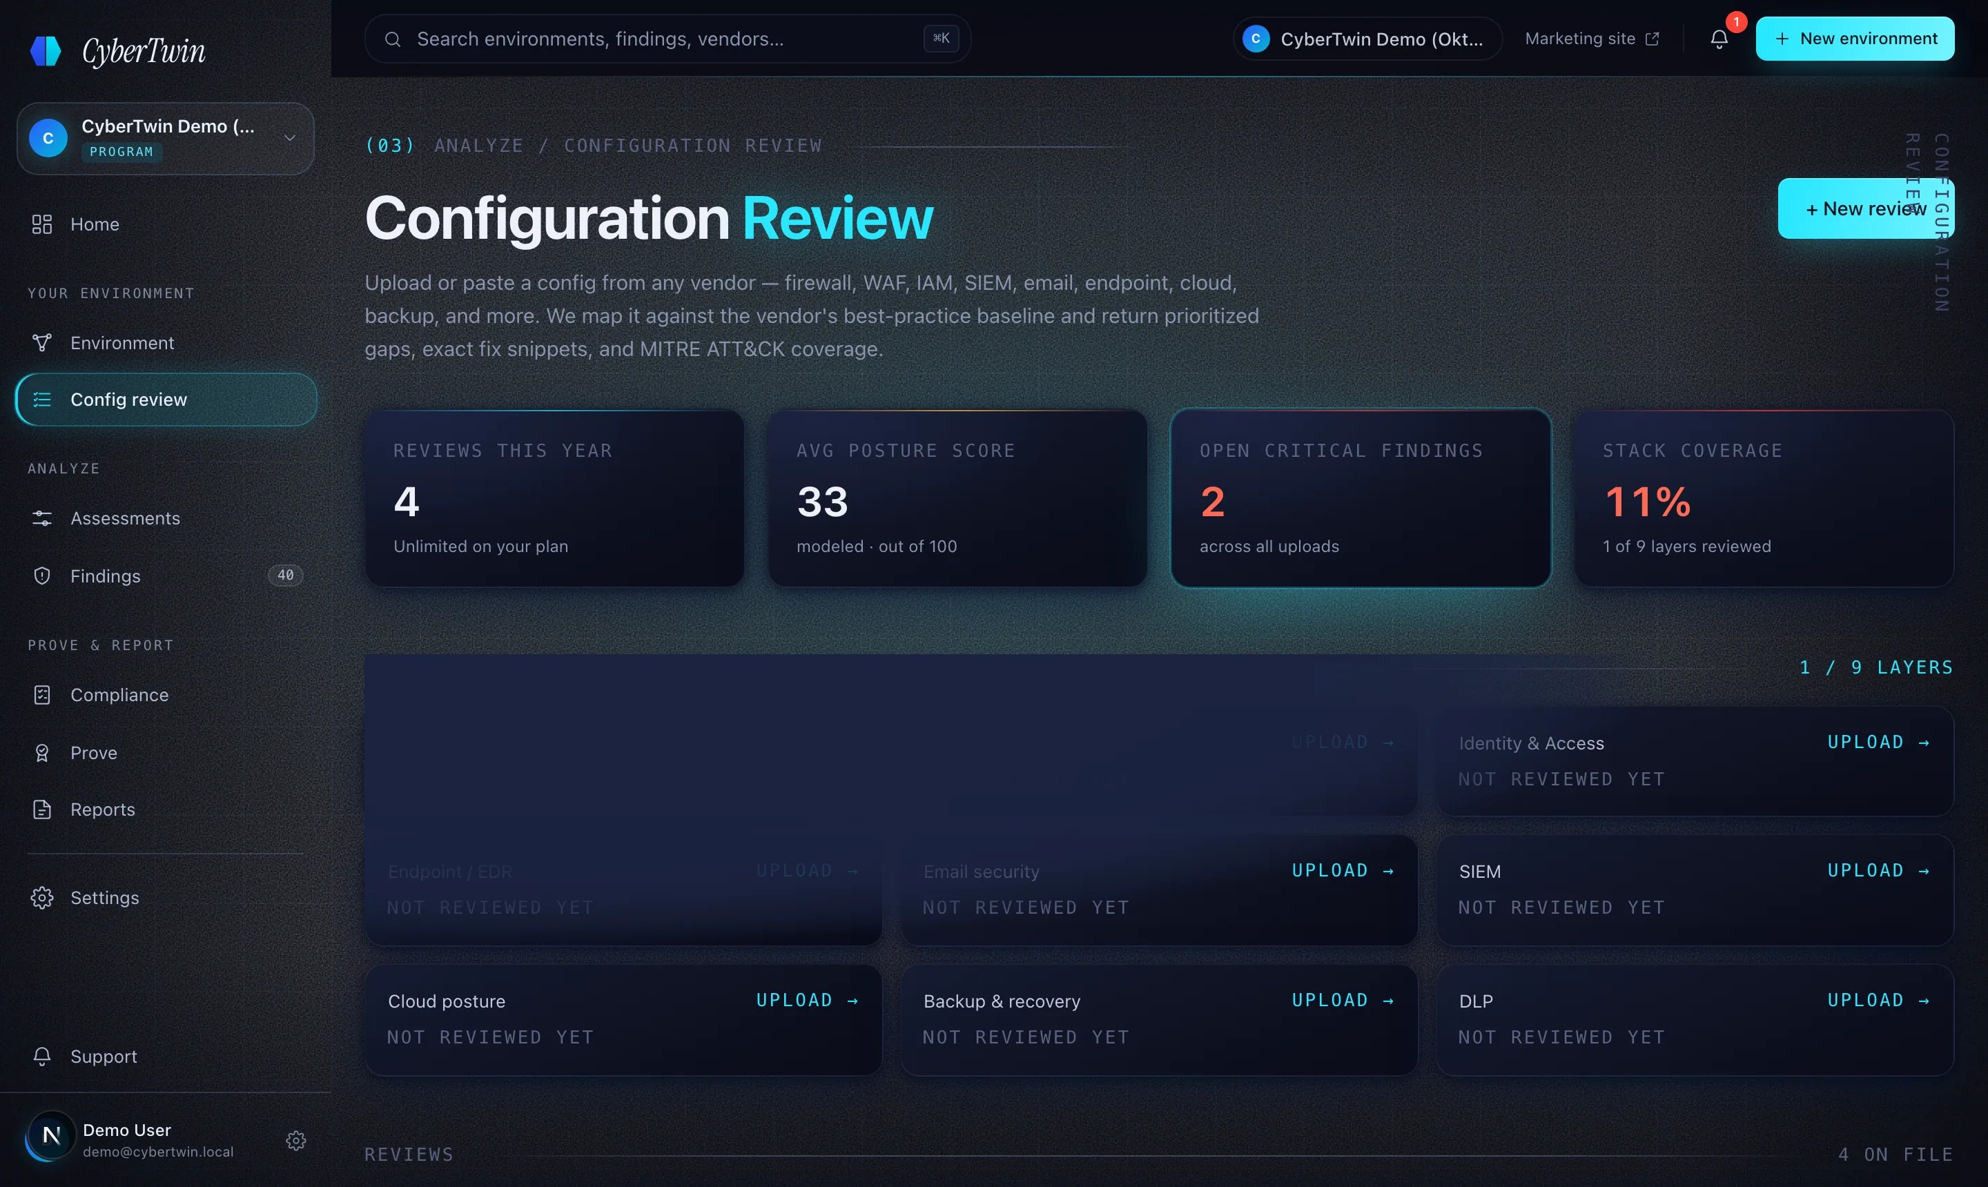Screen dimensions: 1988x1187
Task: Upload config for Cloud posture
Action: pyautogui.click(x=806, y=1000)
